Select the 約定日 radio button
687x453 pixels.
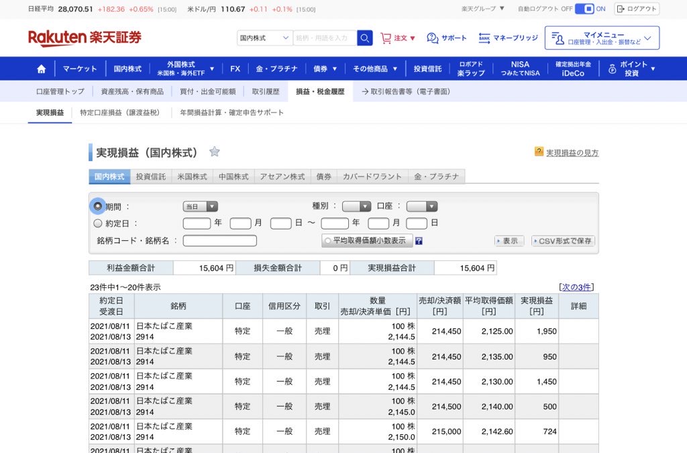coord(98,223)
